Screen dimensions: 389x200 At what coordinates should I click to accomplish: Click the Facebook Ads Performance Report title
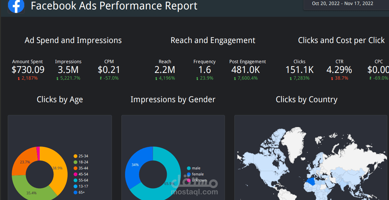[114, 6]
